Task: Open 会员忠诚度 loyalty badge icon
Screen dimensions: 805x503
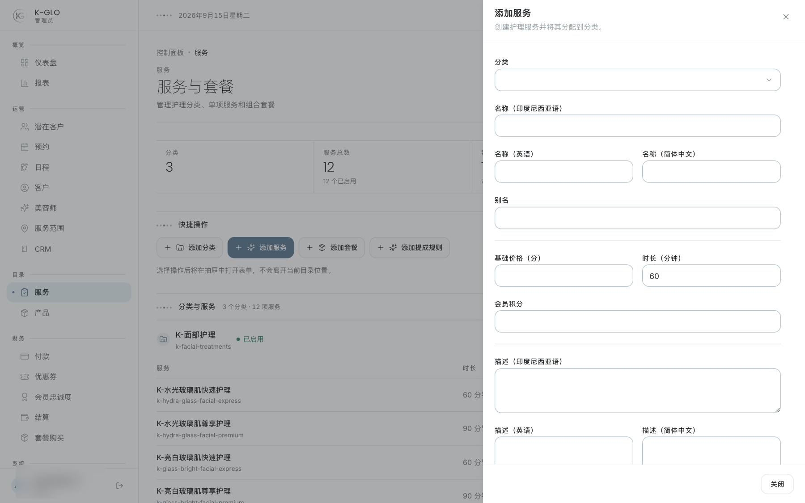Action: [25, 397]
